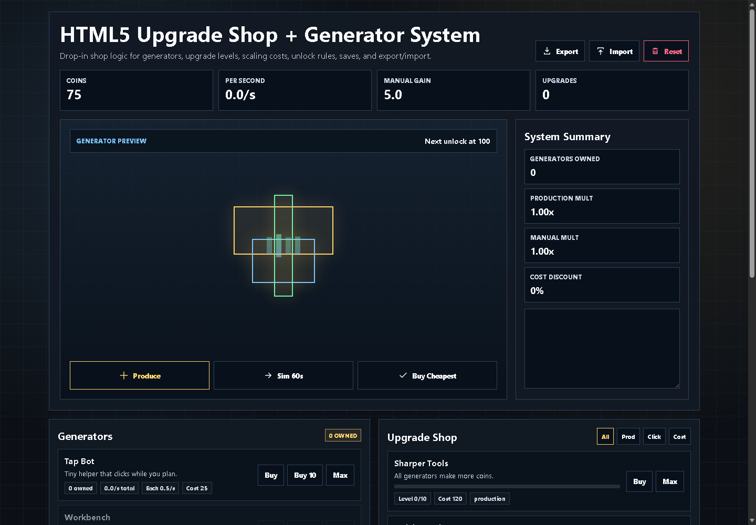This screenshot has width=756, height=525.
Task: Click the 0 OWNED badge
Action: pos(343,436)
